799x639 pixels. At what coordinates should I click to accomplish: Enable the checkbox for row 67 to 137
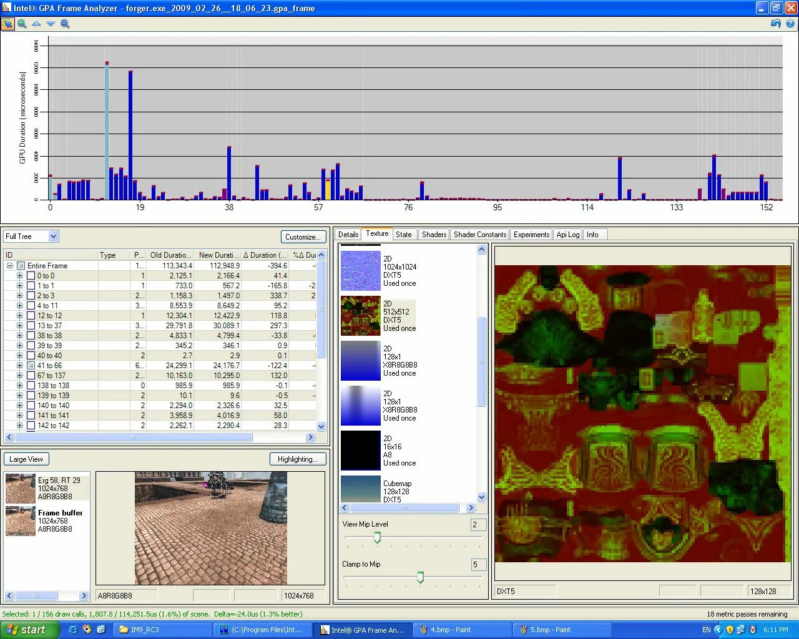click(31, 376)
